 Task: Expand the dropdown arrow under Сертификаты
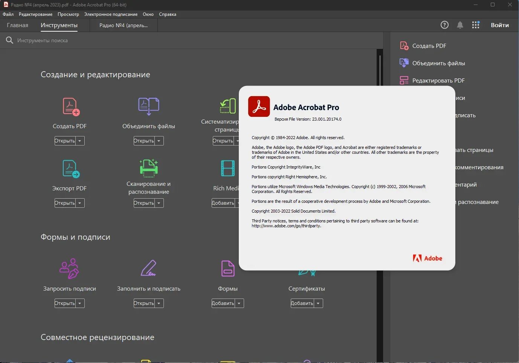pyautogui.click(x=318, y=303)
